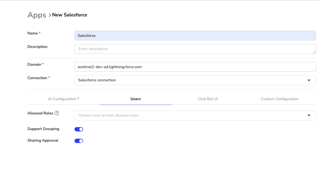
Task: Disable the Sharing Approval switch
Action: coord(79,141)
